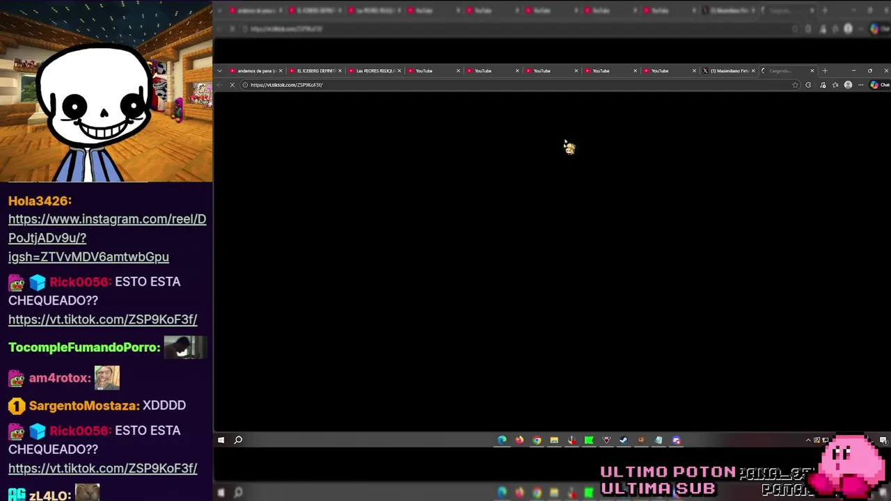This screenshot has height=501, width=891.
Task: Launch Microsoft Edge from the taskbar
Action: click(x=502, y=440)
